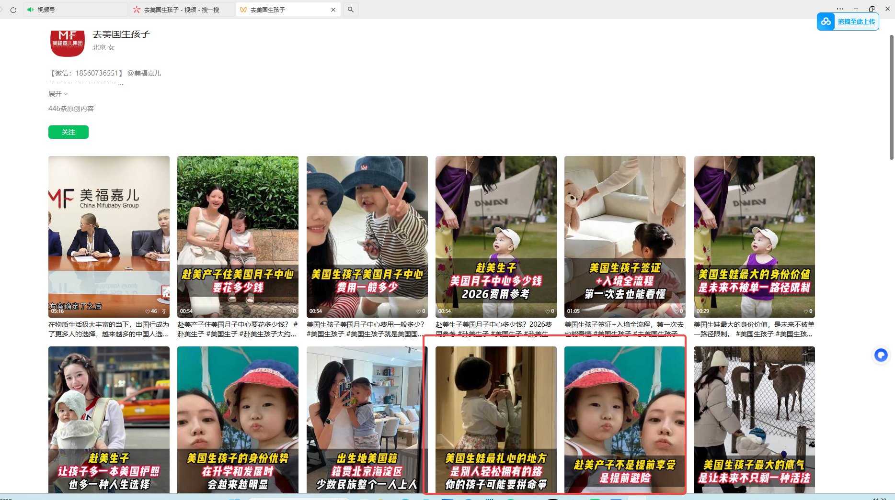Click the 00:29 duration on 身份价值 video
895x500 pixels.
(703, 311)
